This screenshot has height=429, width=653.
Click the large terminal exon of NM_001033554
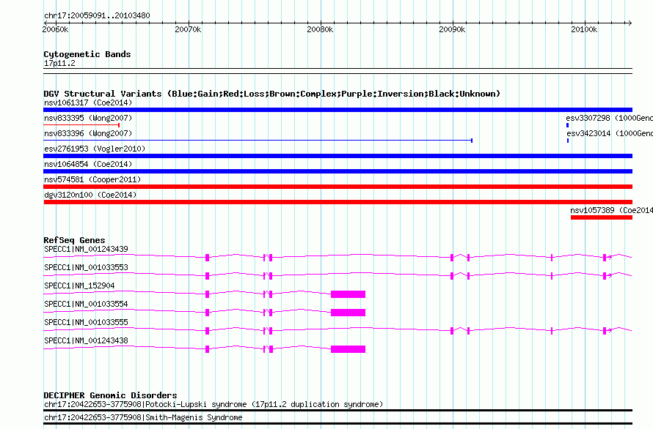click(349, 313)
